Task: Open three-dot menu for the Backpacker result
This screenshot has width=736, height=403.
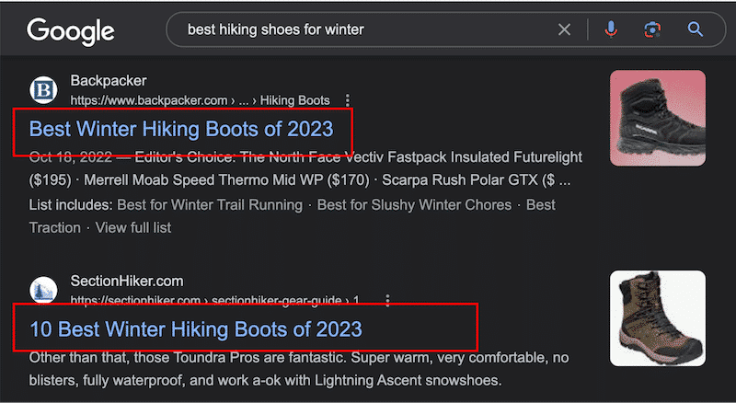Action: tap(348, 100)
